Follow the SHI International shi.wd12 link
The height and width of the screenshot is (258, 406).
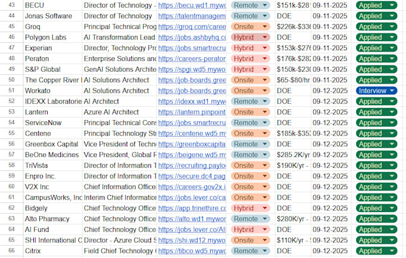pyautogui.click(x=192, y=240)
